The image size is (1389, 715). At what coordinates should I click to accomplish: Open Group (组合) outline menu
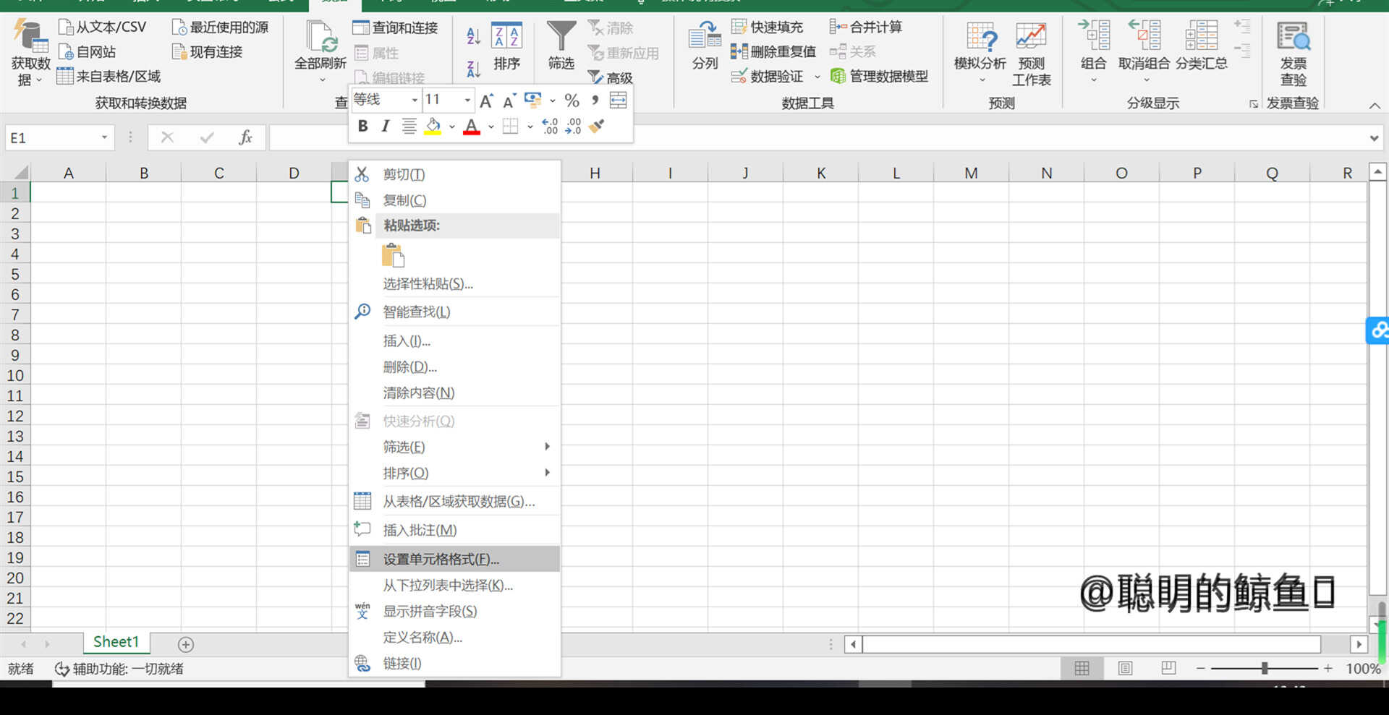[x=1093, y=51]
